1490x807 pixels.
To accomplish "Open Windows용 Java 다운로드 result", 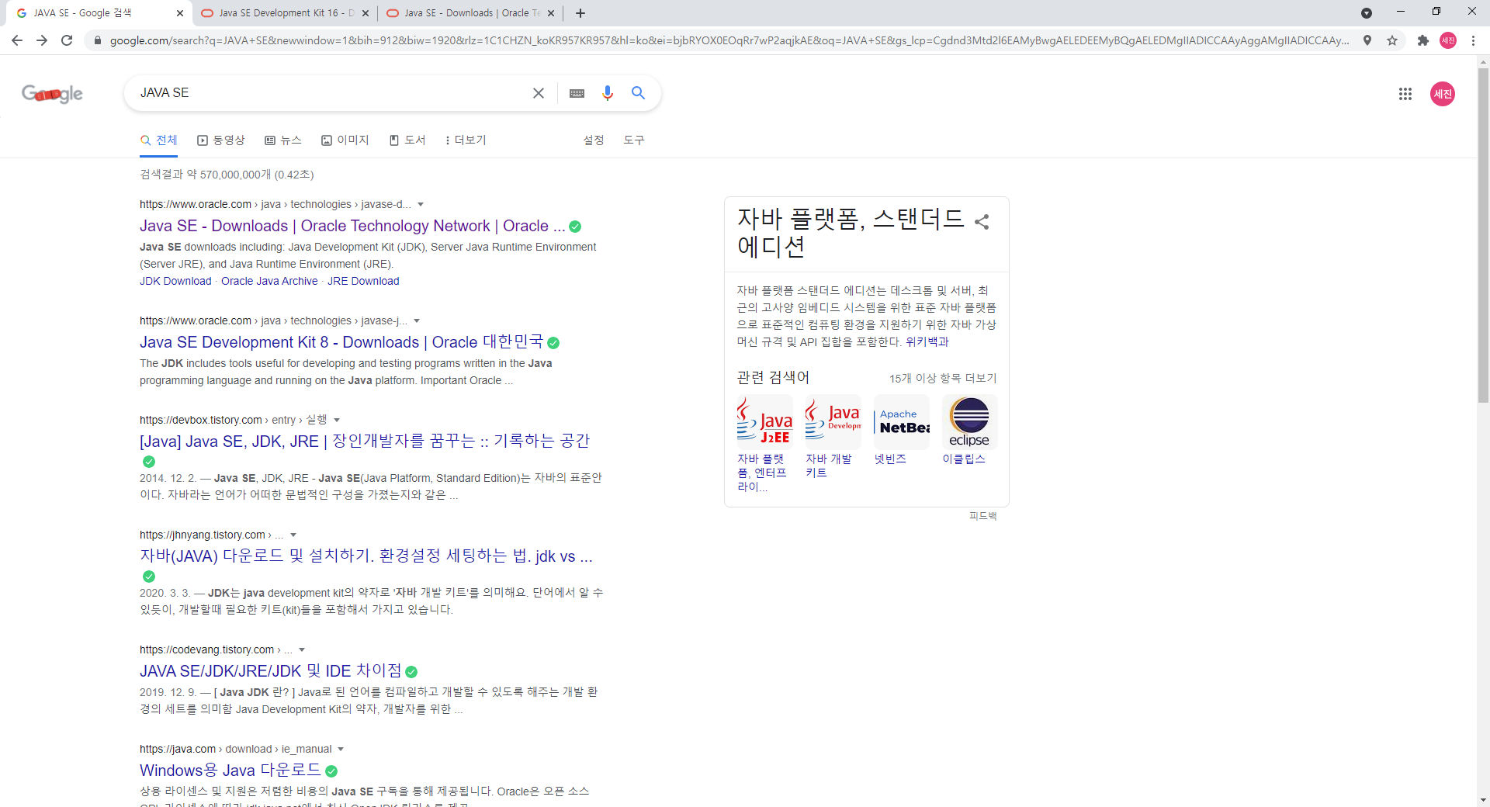I will pos(230,771).
